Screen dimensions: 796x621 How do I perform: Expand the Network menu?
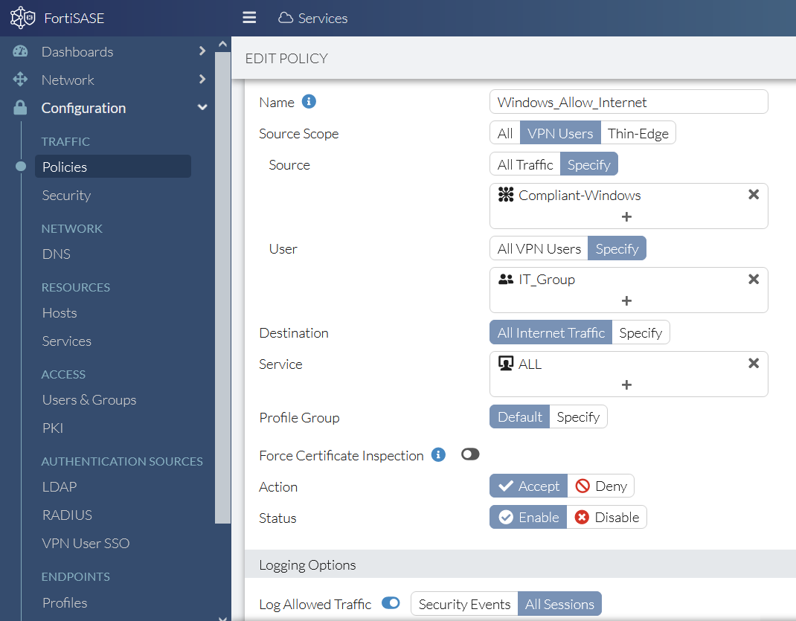(x=202, y=80)
